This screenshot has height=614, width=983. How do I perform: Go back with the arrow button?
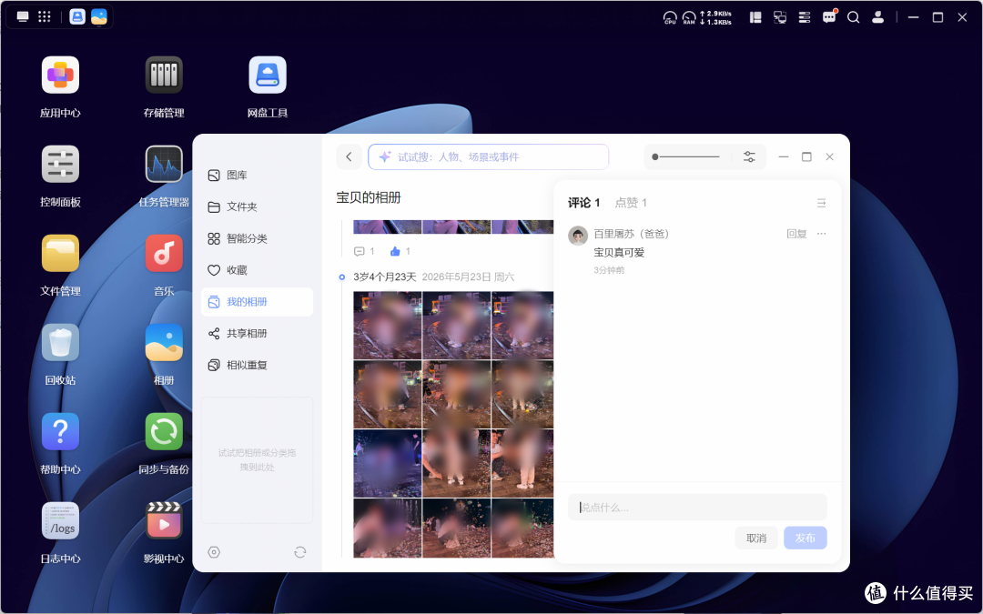coord(350,156)
